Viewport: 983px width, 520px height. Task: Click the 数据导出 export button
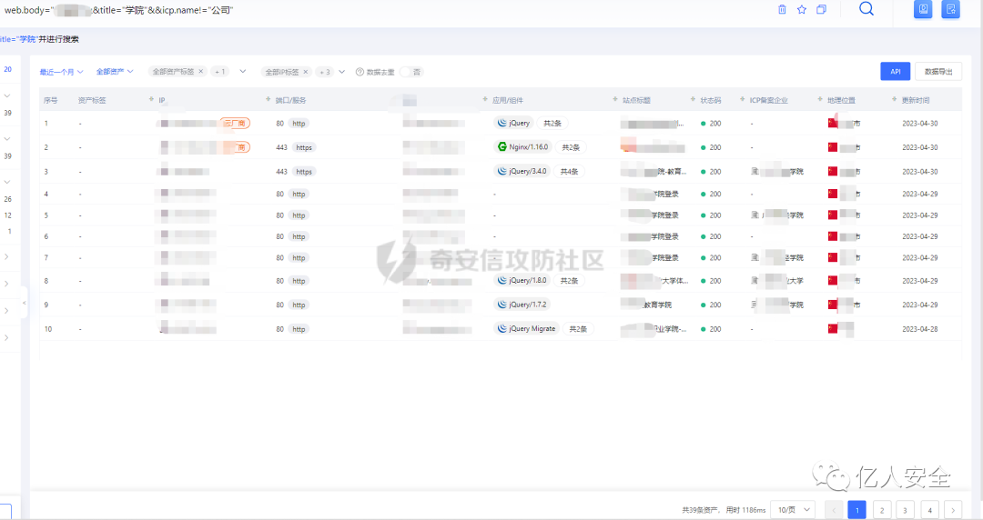(938, 72)
